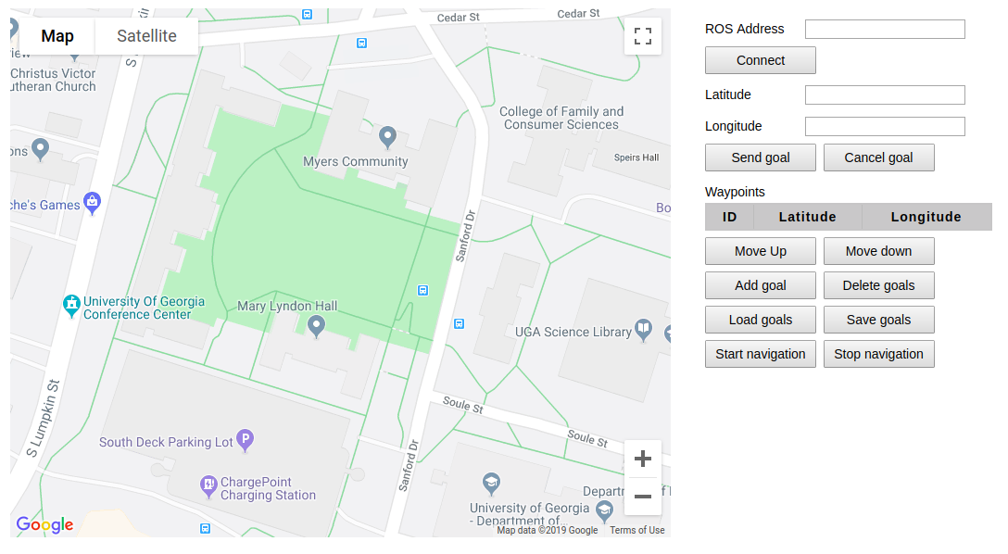Click the Myers Community map pin
Image resolution: width=1008 pixels, height=554 pixels.
(387, 137)
